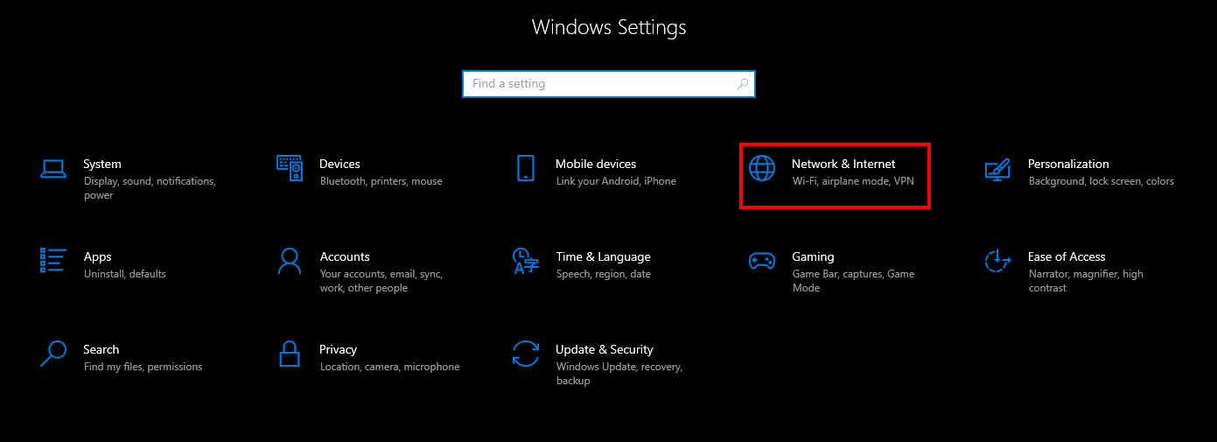
Task: Click the Ease of Access icon
Action: [x=998, y=261]
